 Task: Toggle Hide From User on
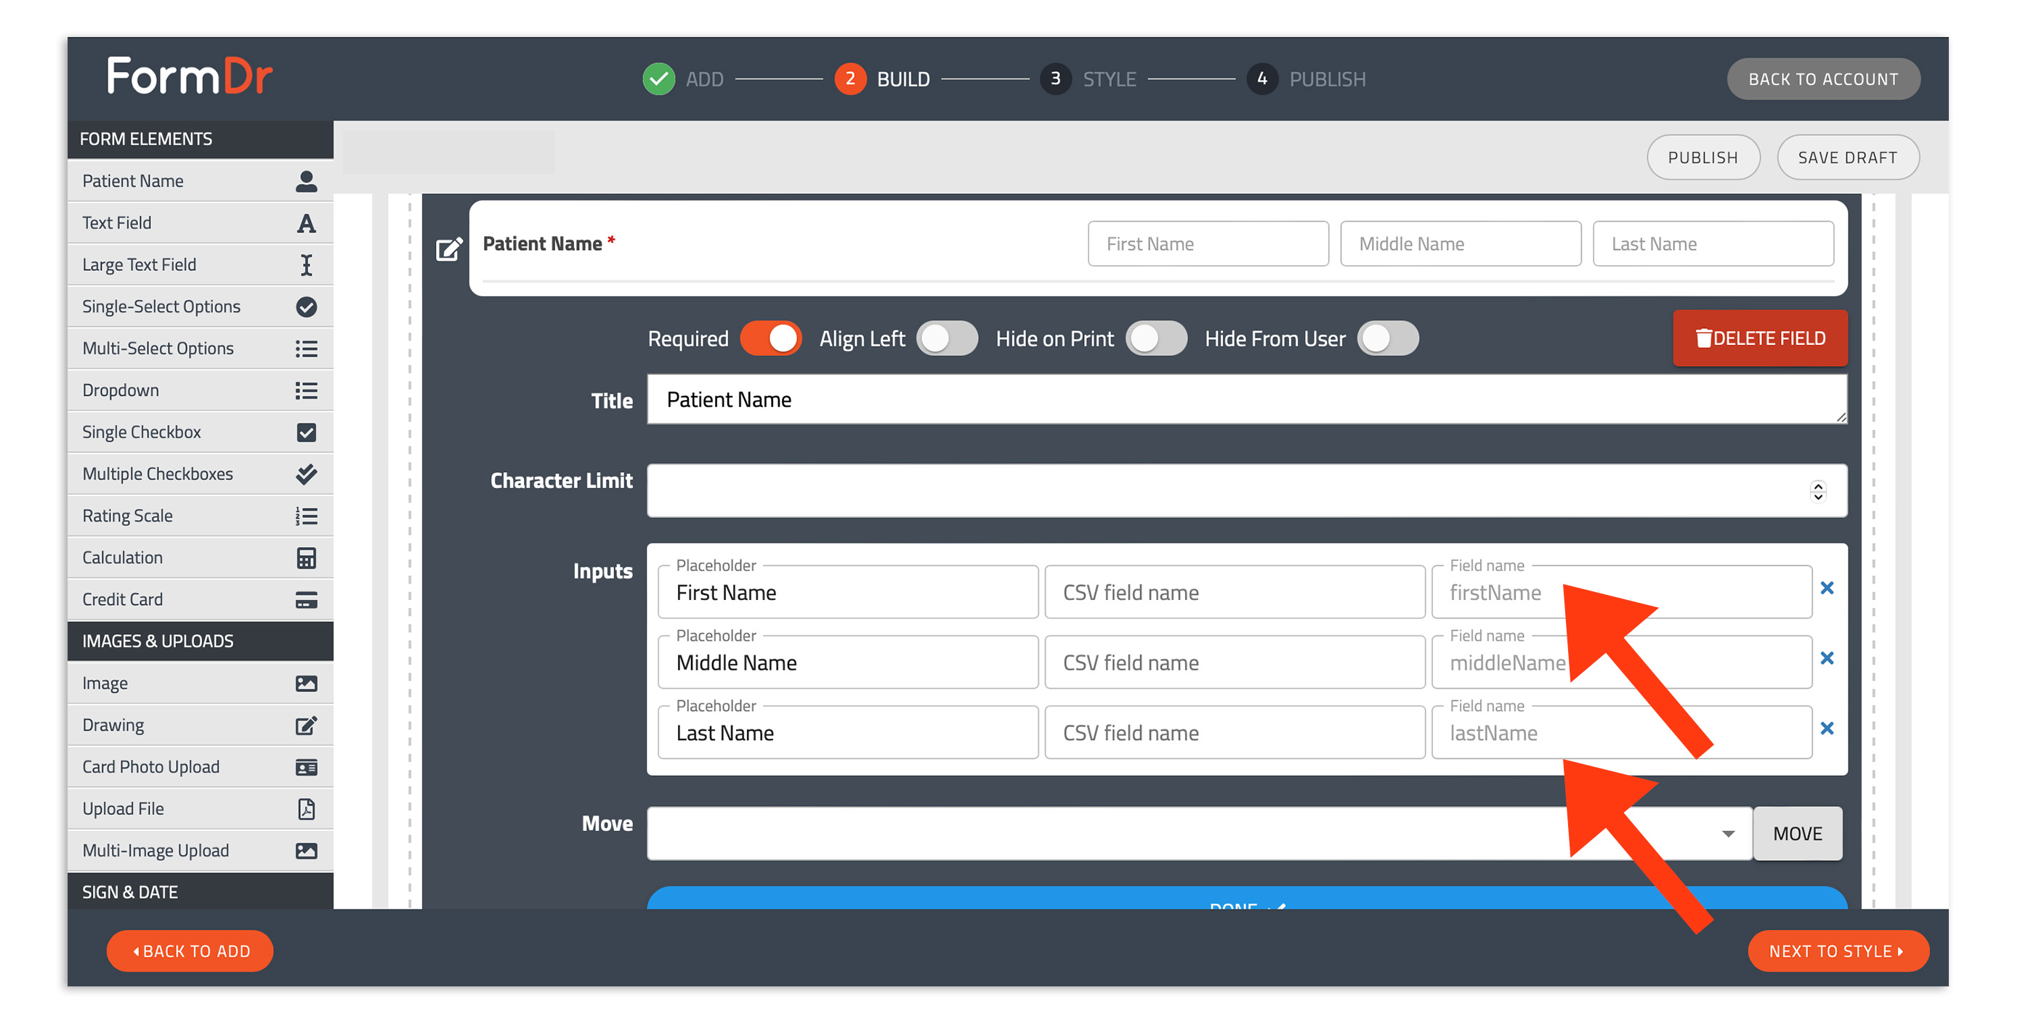tap(1388, 338)
